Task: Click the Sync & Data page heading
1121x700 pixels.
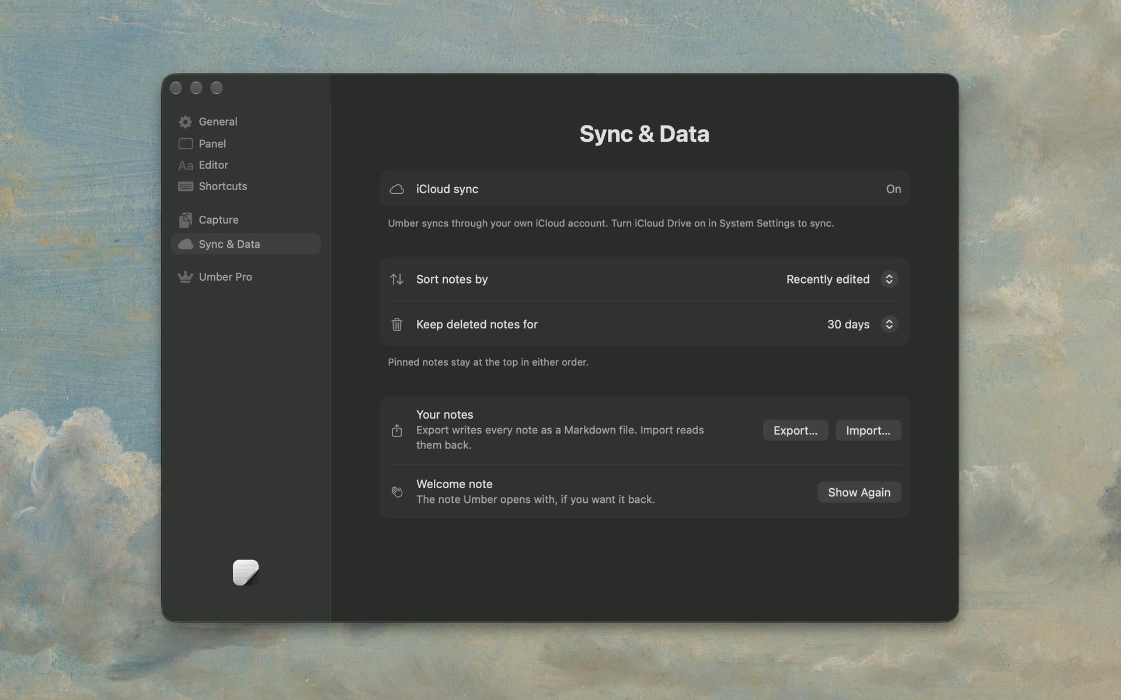Action: (x=644, y=134)
